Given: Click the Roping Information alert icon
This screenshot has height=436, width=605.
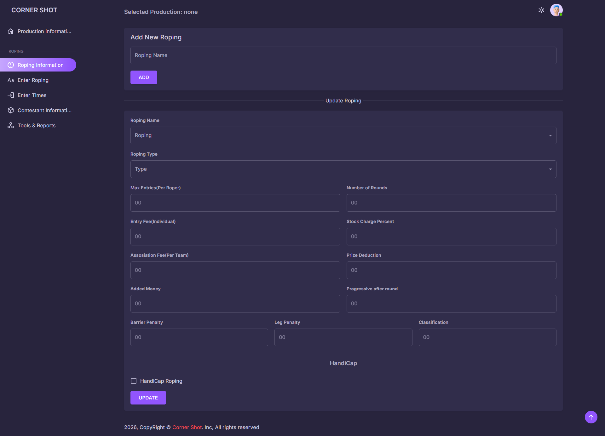Looking at the screenshot, I should tap(11, 65).
